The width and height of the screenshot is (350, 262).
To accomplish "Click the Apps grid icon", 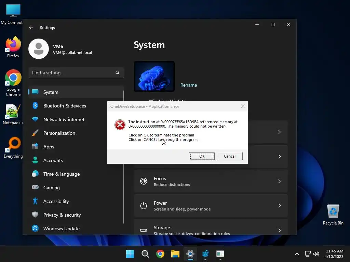I will (35, 146).
